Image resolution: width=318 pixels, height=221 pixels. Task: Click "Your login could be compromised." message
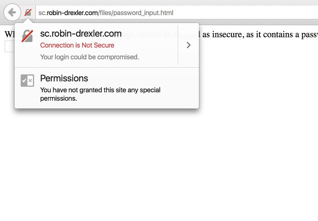pyautogui.click(x=89, y=57)
